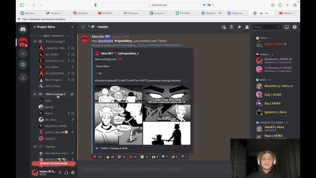This screenshot has height=178, width=316.
Task: Open AlexKV | Akira apprentice mod profile
Action: (x=275, y=129)
